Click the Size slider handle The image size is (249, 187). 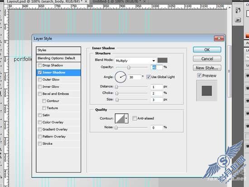(117, 100)
